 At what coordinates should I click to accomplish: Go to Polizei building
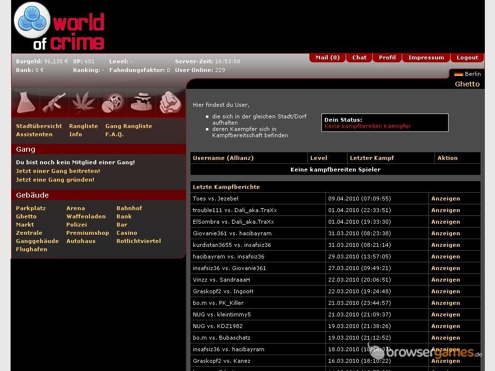click(76, 225)
